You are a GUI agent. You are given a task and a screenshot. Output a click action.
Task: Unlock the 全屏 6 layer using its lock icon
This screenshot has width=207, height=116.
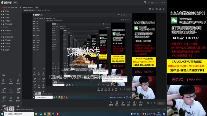point(4,50)
